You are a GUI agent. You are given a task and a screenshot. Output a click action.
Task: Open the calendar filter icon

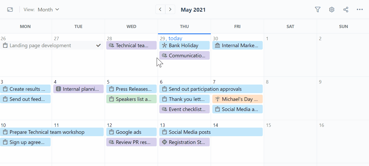318,10
